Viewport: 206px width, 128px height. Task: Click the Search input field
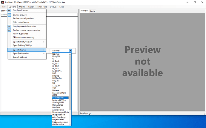(39, 15)
